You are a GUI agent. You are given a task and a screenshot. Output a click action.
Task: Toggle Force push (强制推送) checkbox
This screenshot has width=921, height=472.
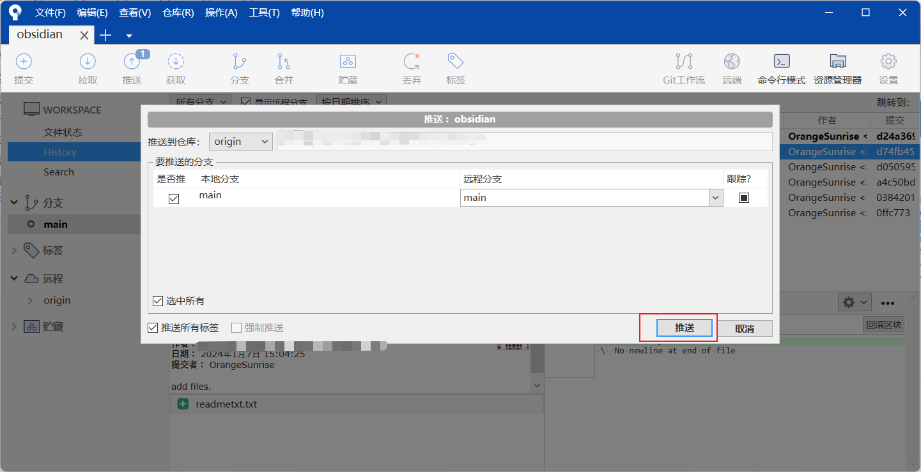click(x=236, y=328)
